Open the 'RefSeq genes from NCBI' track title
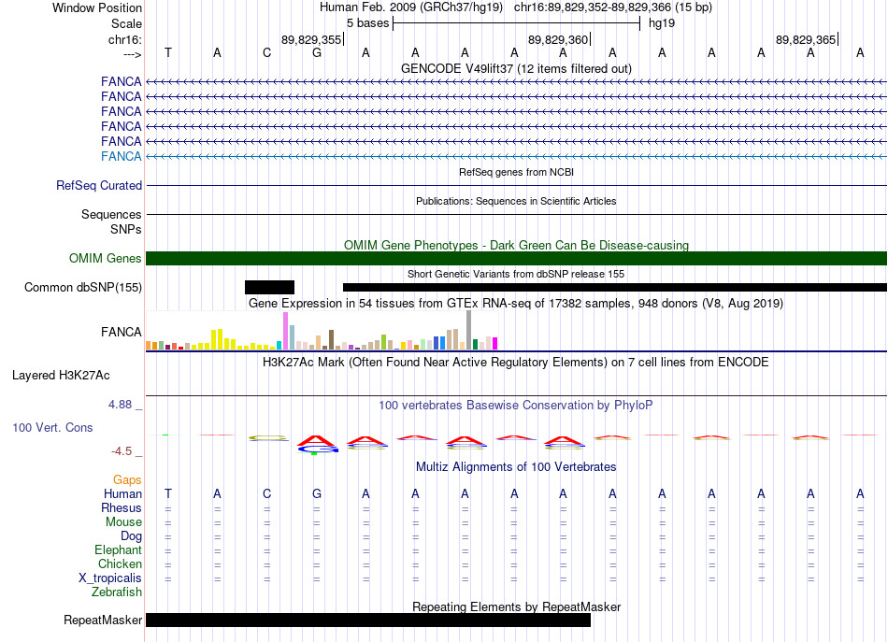The width and height of the screenshot is (888, 642). coord(516,172)
